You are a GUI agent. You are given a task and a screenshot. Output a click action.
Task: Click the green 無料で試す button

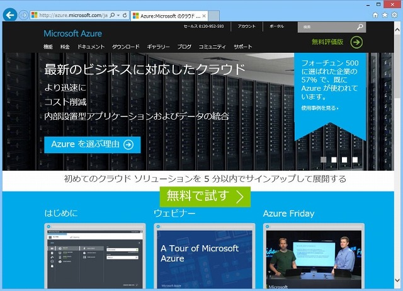tap(205, 196)
